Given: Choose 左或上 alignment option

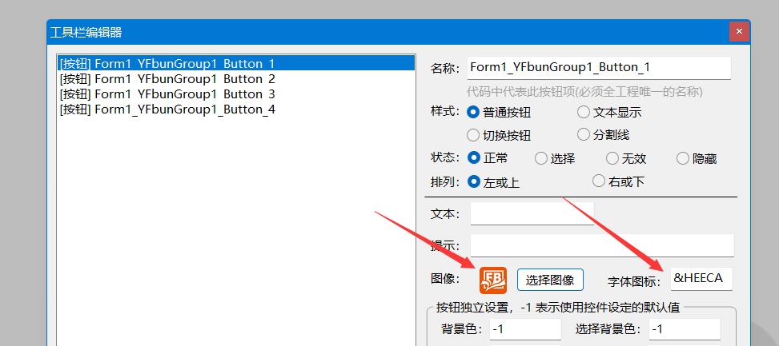Looking at the screenshot, I should 473,181.
